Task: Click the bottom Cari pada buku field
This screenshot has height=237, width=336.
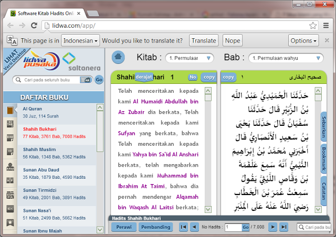Action: [314, 227]
